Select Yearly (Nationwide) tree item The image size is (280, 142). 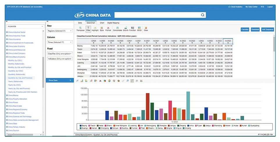tap(15, 81)
